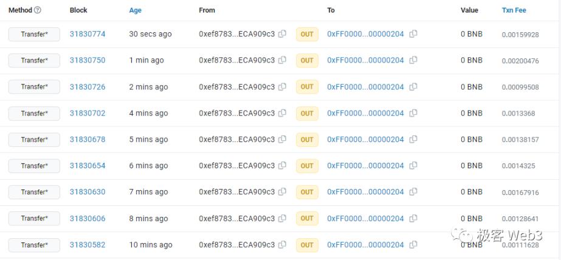561x260 pixels.
Task: Toggle the Age column time format
Action: point(135,10)
